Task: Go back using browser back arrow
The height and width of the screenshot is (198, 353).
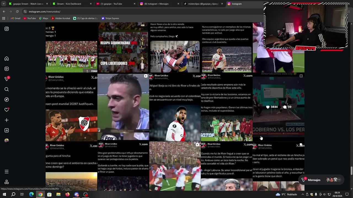Action: coord(4,12)
